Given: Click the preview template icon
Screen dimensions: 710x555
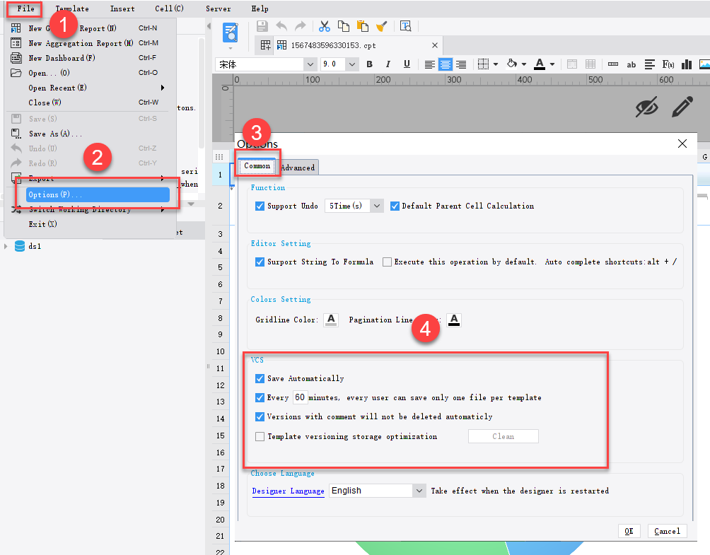Looking at the screenshot, I should pos(231,33).
